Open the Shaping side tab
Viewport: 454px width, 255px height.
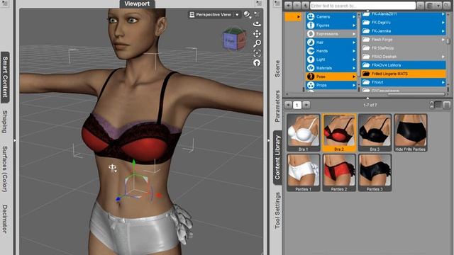coord(5,122)
